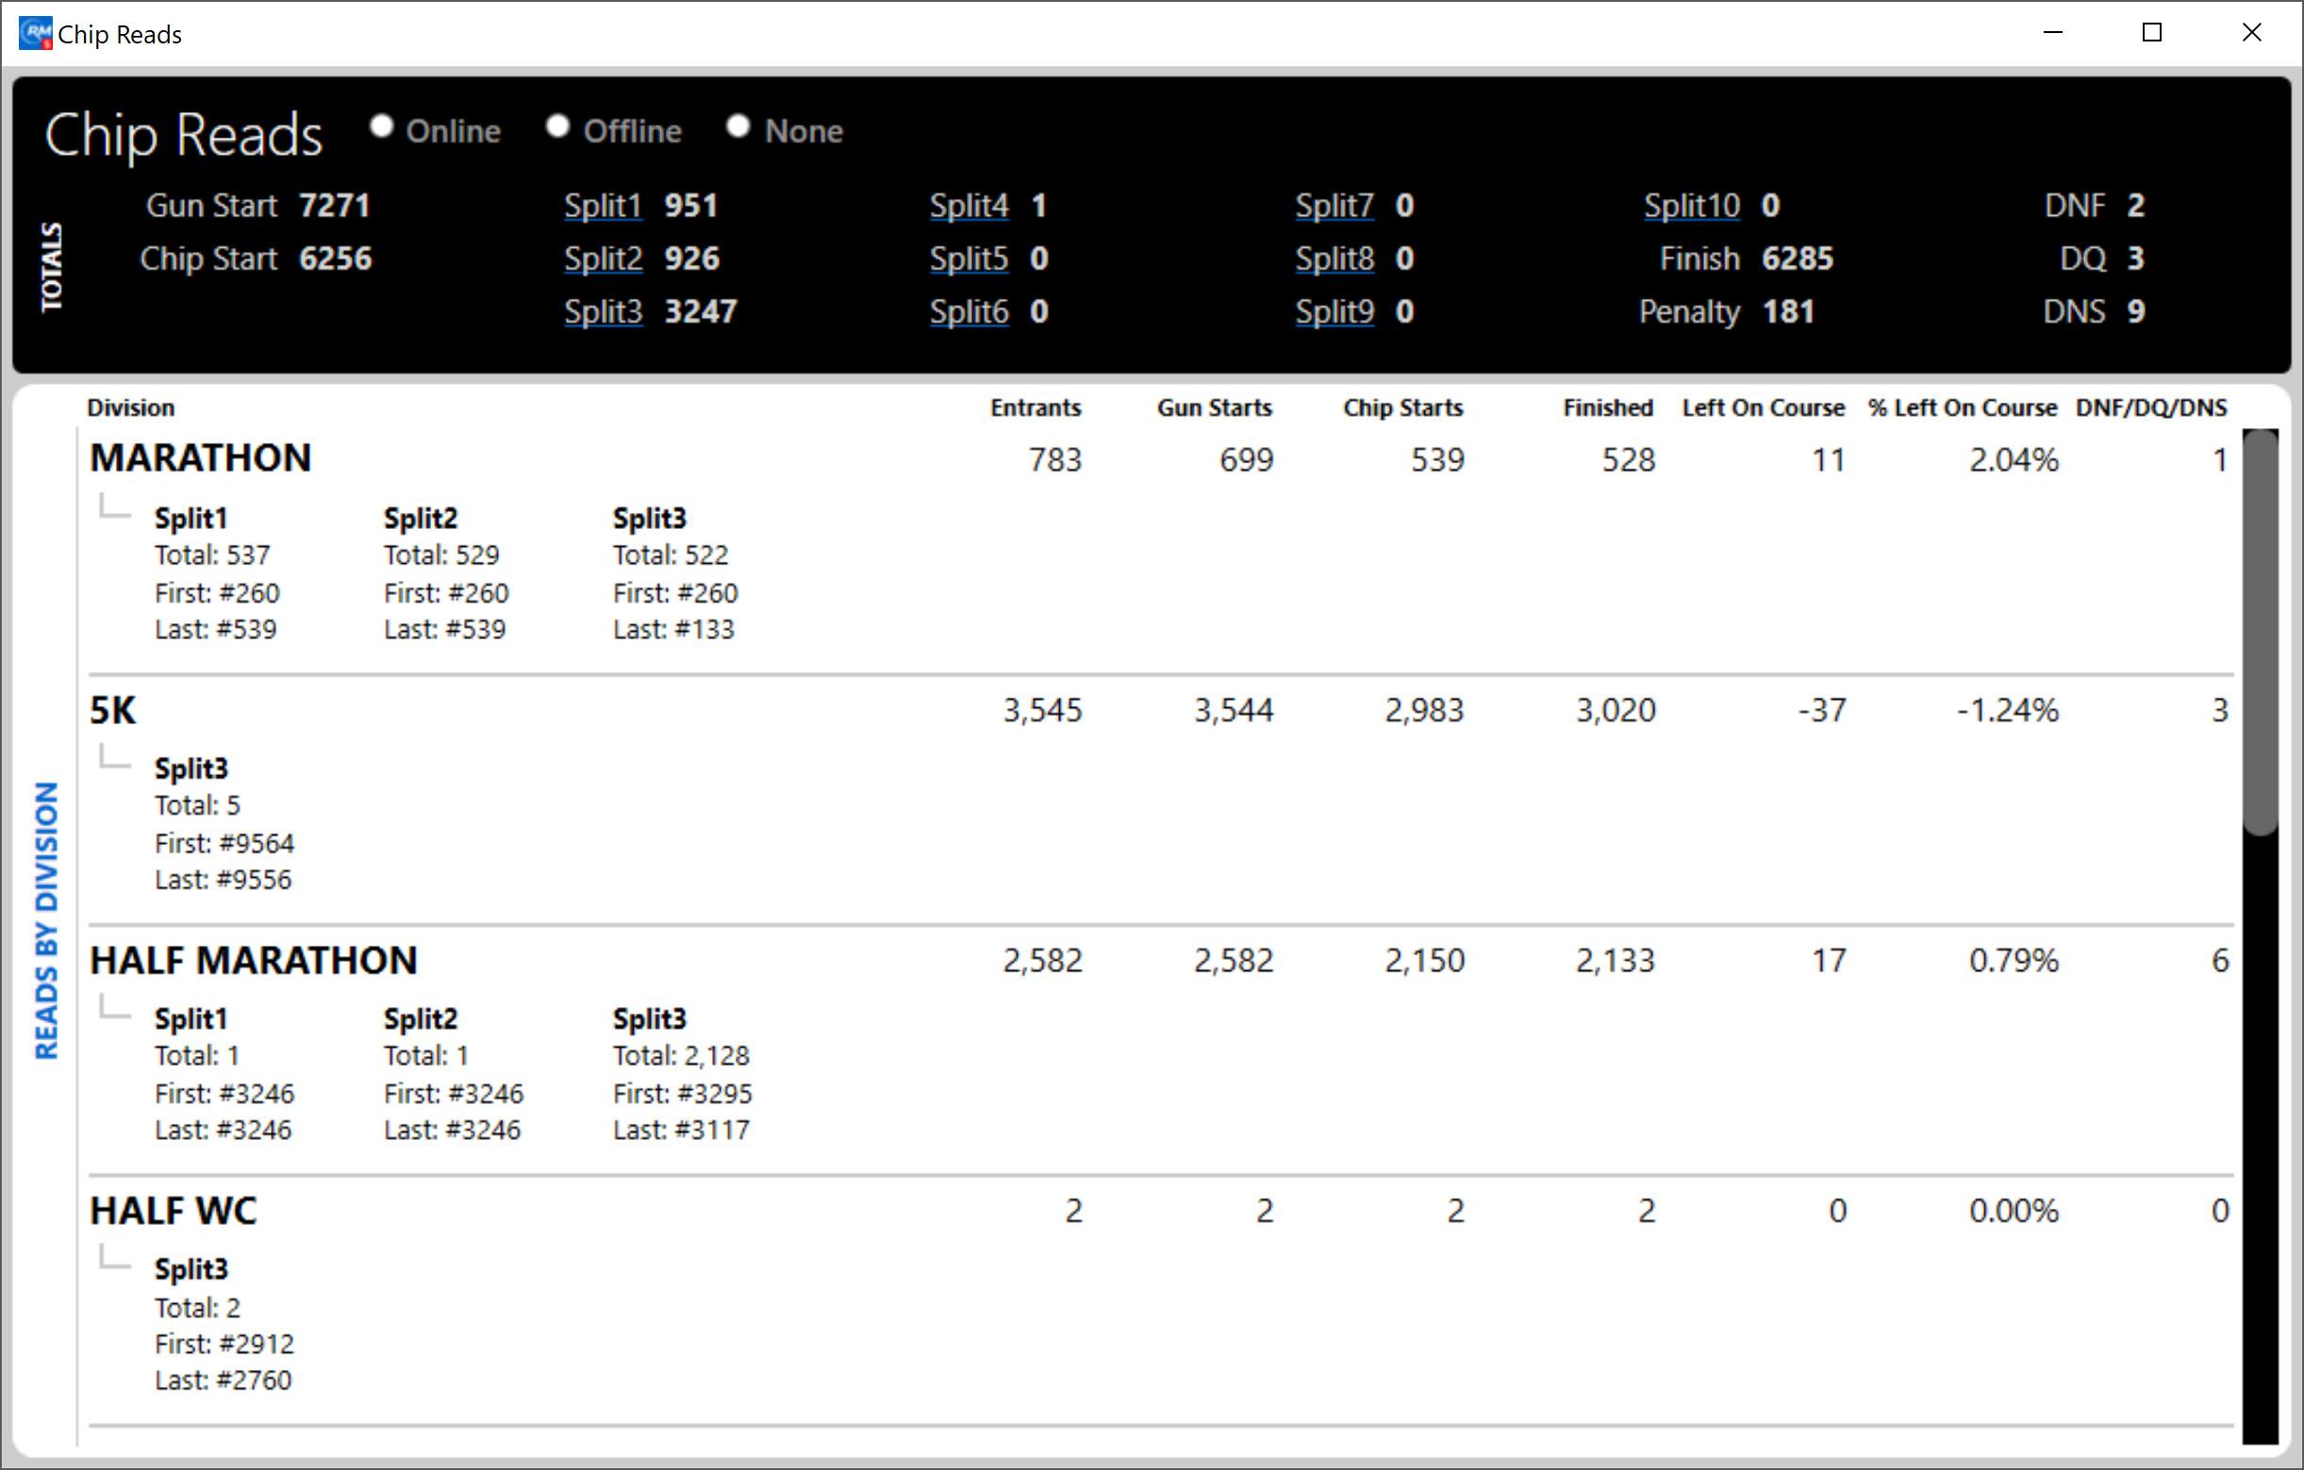Click Marathon Split1 Total: 537

[212, 555]
